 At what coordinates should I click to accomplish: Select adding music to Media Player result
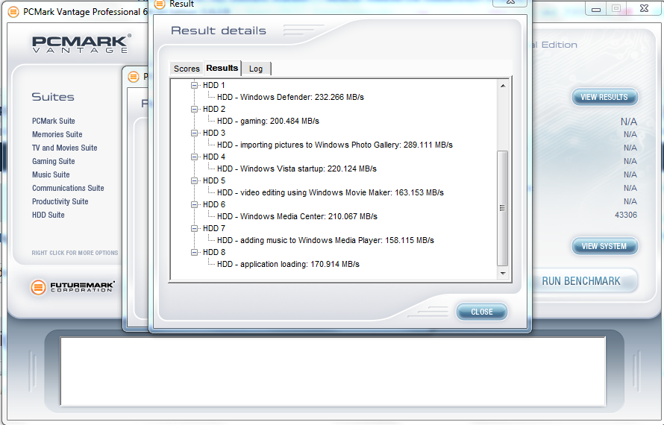tap(325, 240)
